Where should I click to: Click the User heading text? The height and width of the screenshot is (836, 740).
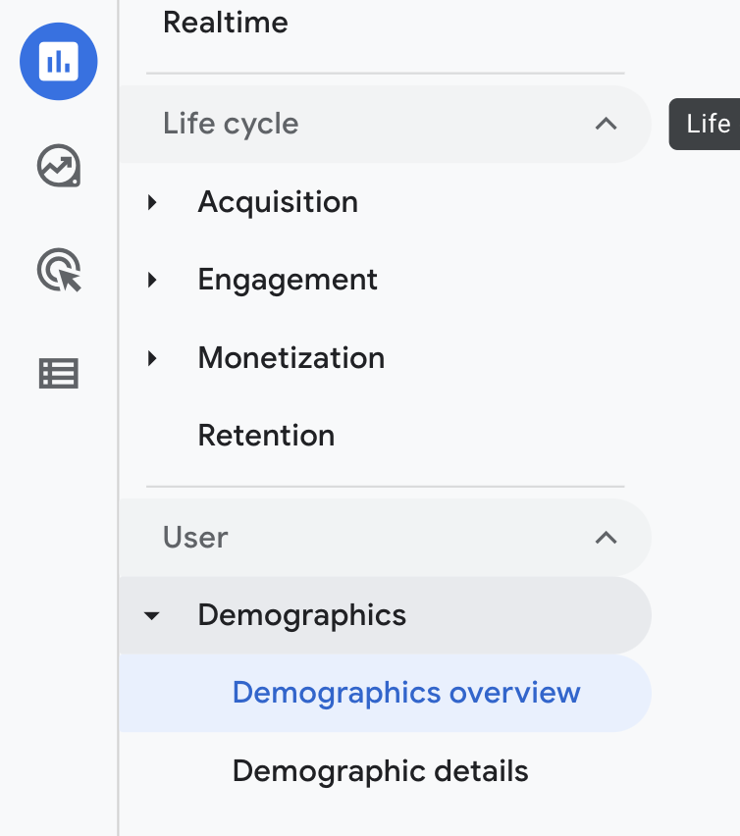coord(195,538)
